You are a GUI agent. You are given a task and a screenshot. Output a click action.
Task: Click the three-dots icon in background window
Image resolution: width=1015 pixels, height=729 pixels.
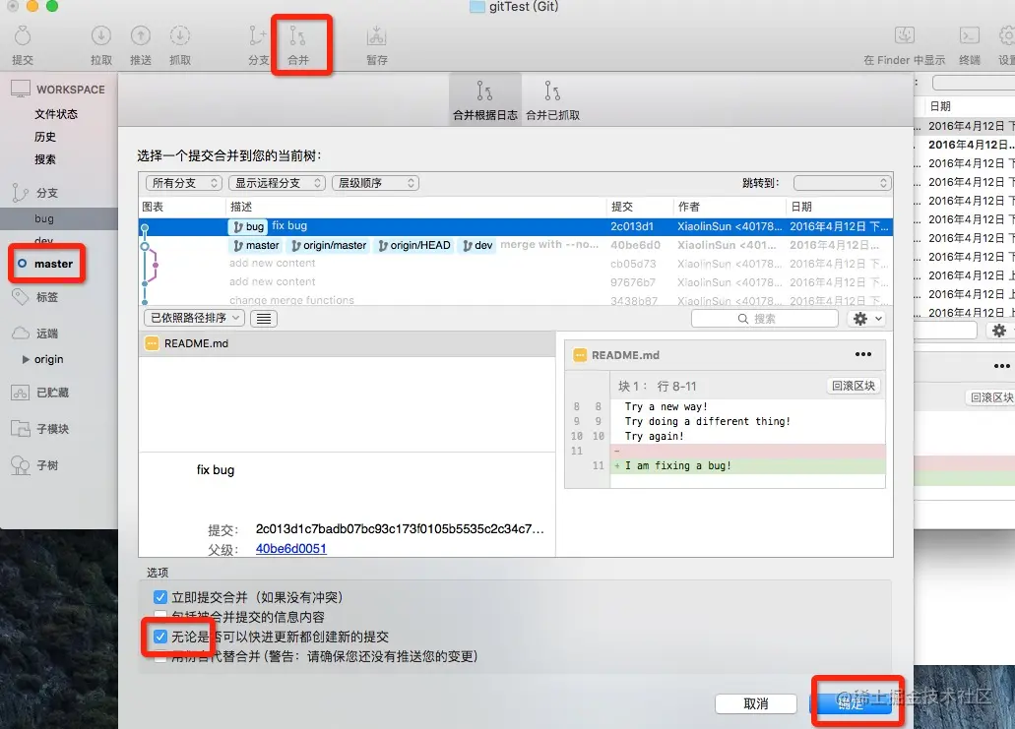(1002, 366)
